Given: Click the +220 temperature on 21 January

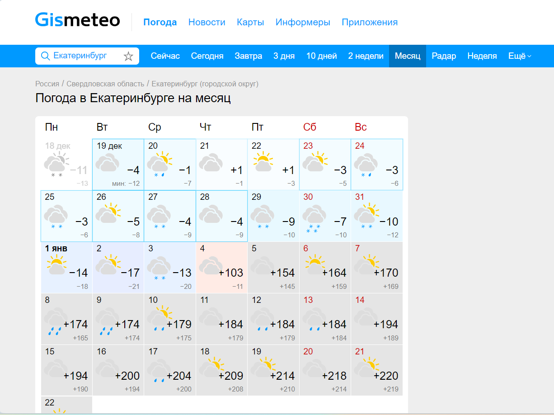Looking at the screenshot, I should point(386,376).
